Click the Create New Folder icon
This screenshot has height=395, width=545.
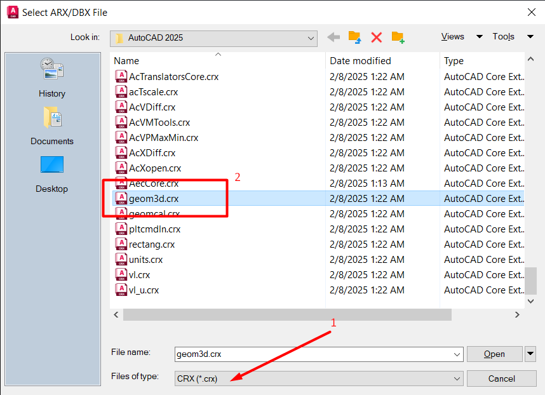398,37
